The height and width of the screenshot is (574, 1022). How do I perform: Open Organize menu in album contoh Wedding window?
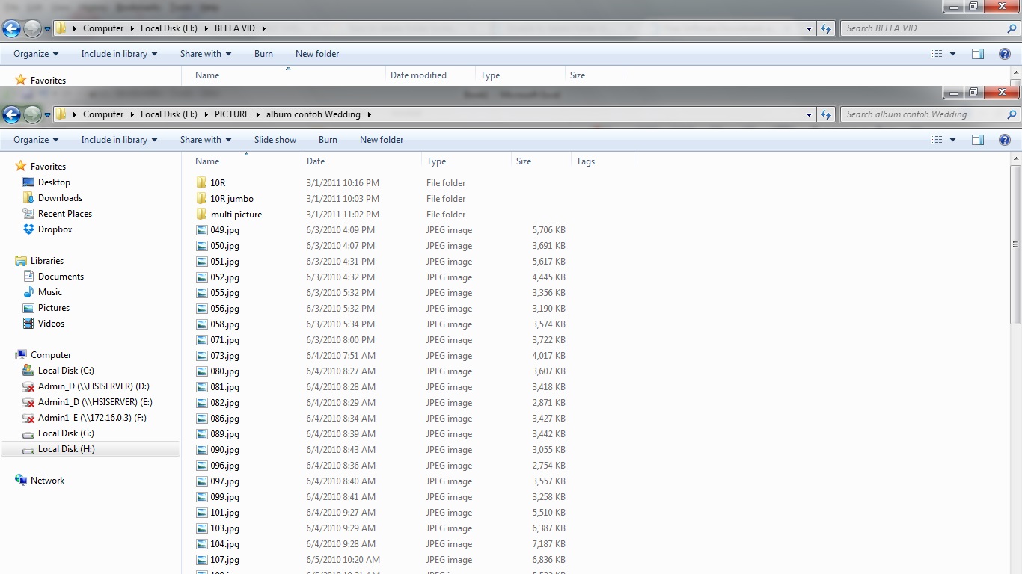36,140
